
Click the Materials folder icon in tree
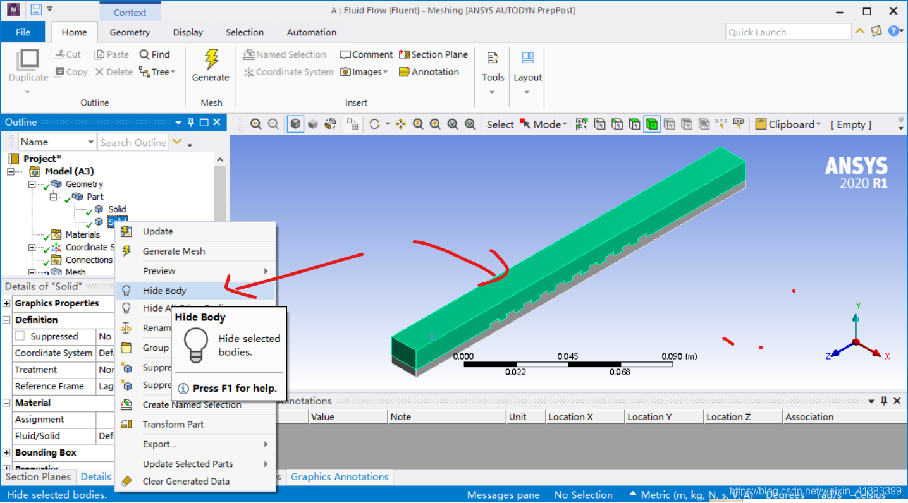[x=56, y=234]
